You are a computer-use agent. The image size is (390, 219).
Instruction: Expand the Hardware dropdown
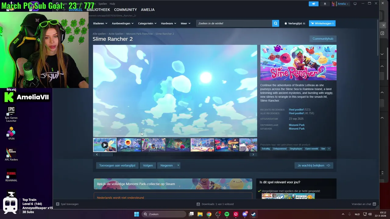169,23
